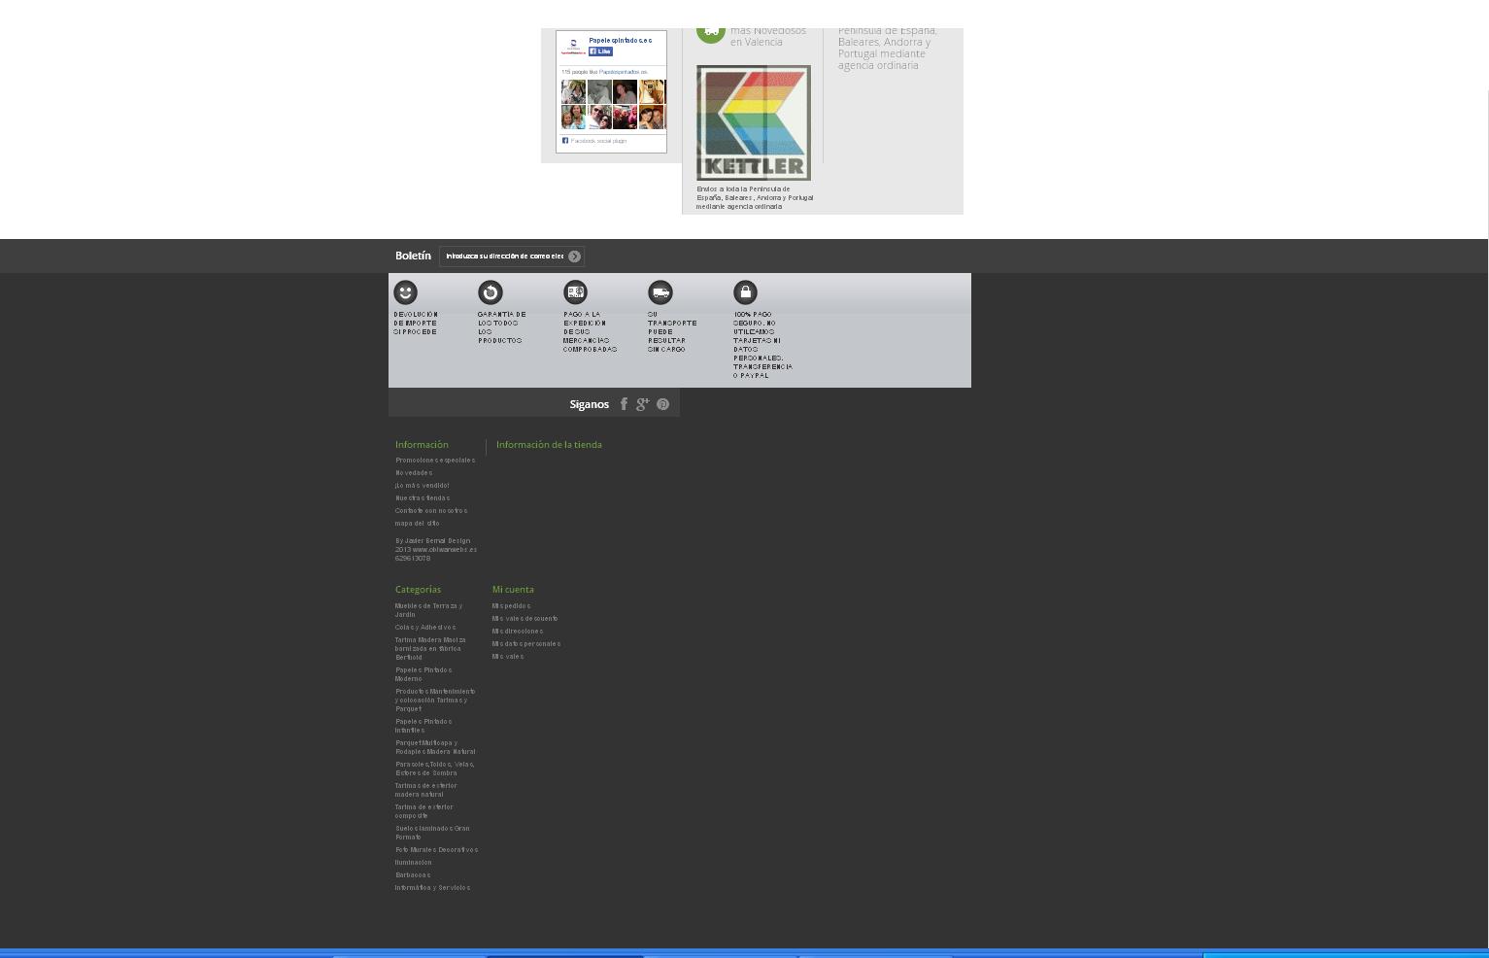Open the Facebook follow icon
Image resolution: width=1489 pixels, height=958 pixels.
(624, 404)
